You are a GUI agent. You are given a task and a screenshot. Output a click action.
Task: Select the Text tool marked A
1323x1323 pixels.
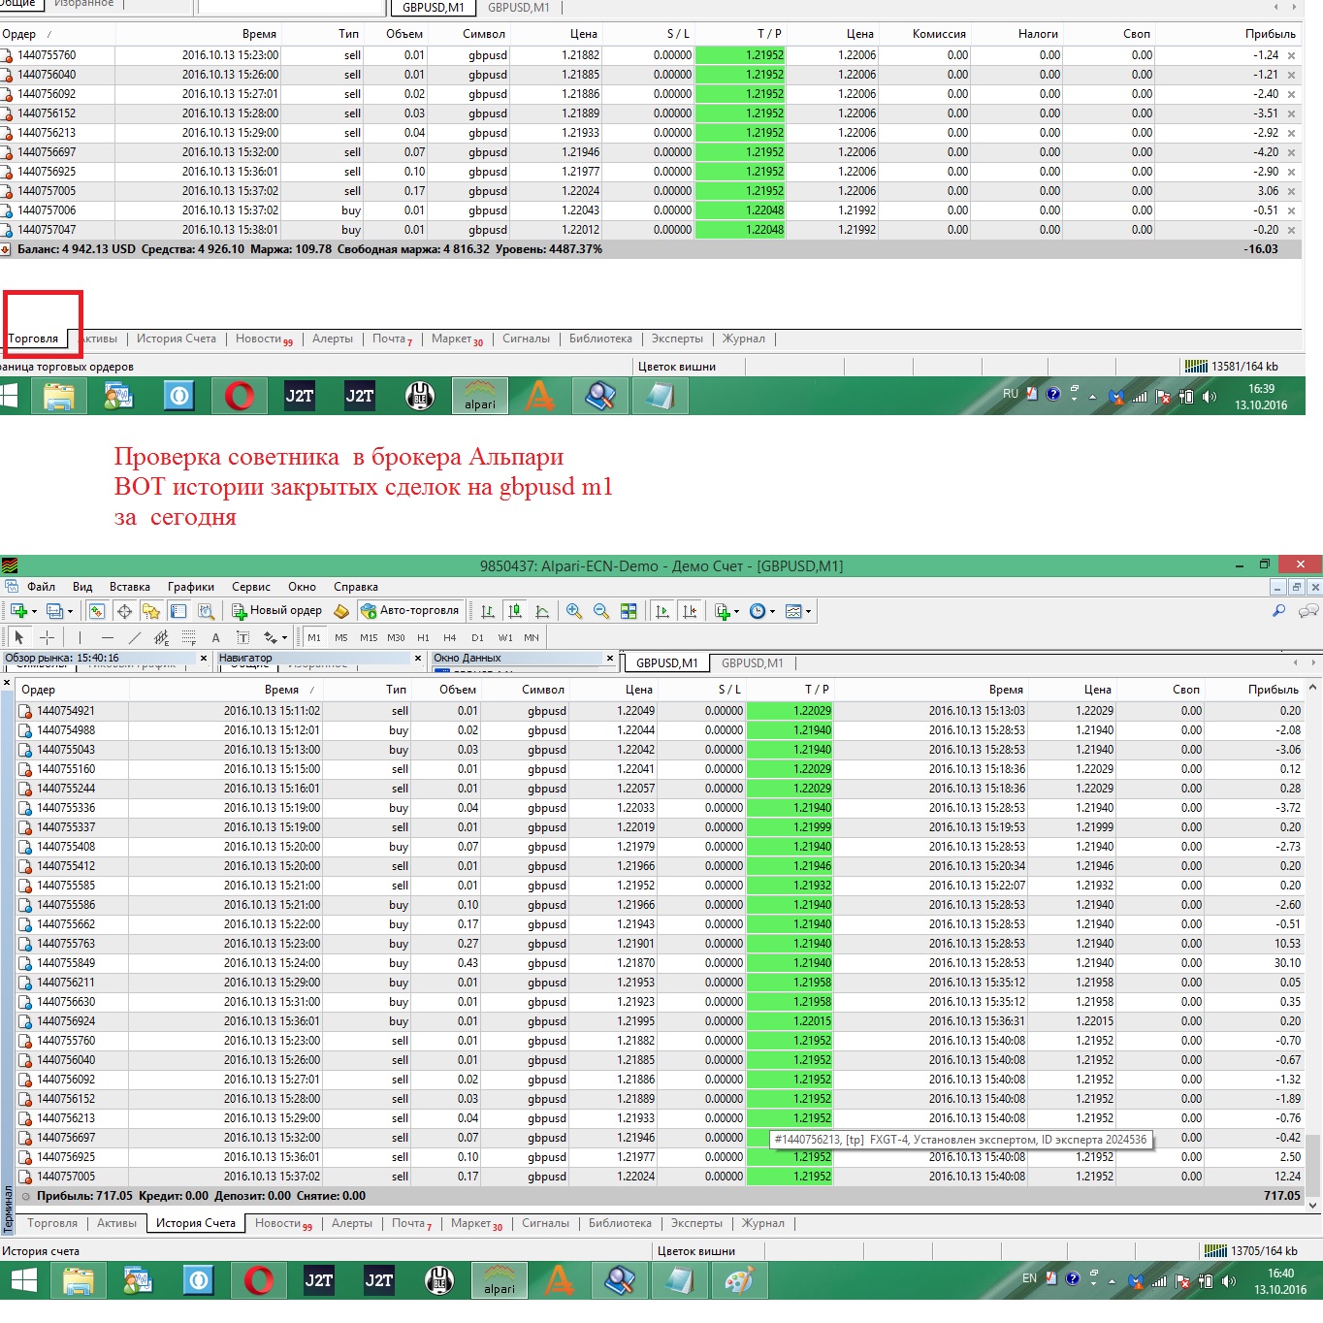215,637
